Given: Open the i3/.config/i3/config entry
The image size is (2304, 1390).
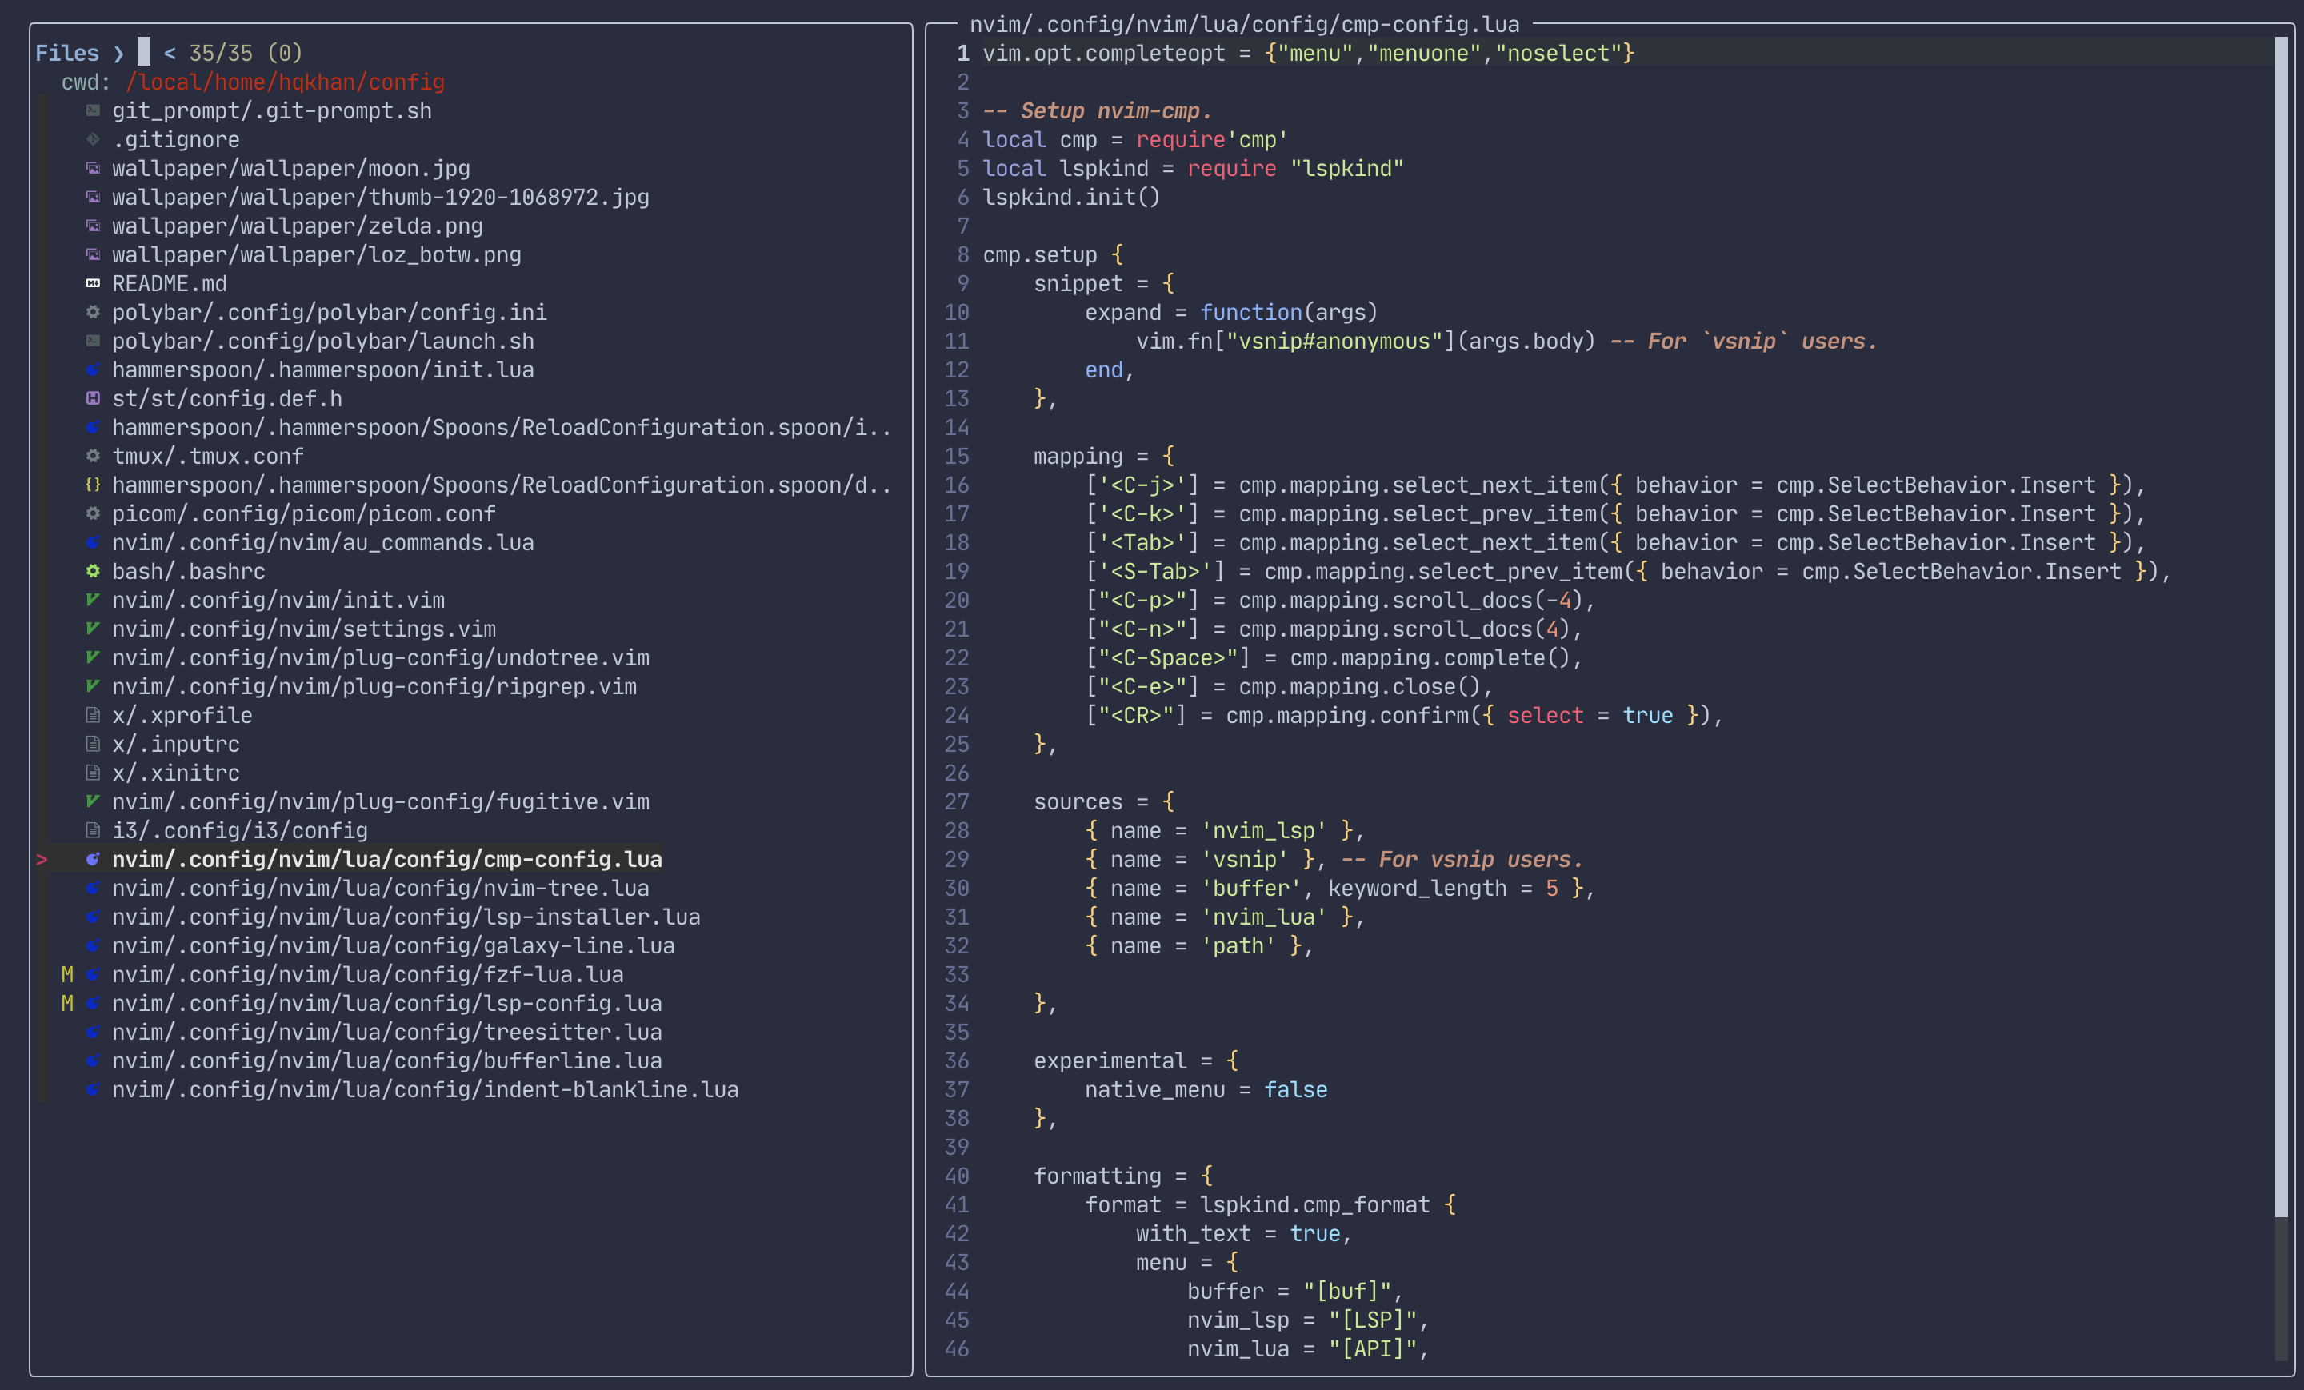Looking at the screenshot, I should pyautogui.click(x=239, y=830).
